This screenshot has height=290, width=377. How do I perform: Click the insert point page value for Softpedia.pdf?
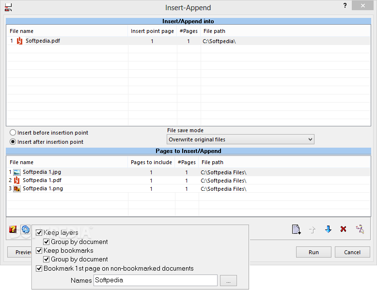[x=152, y=41]
